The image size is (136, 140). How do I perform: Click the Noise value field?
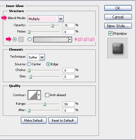(69, 32)
